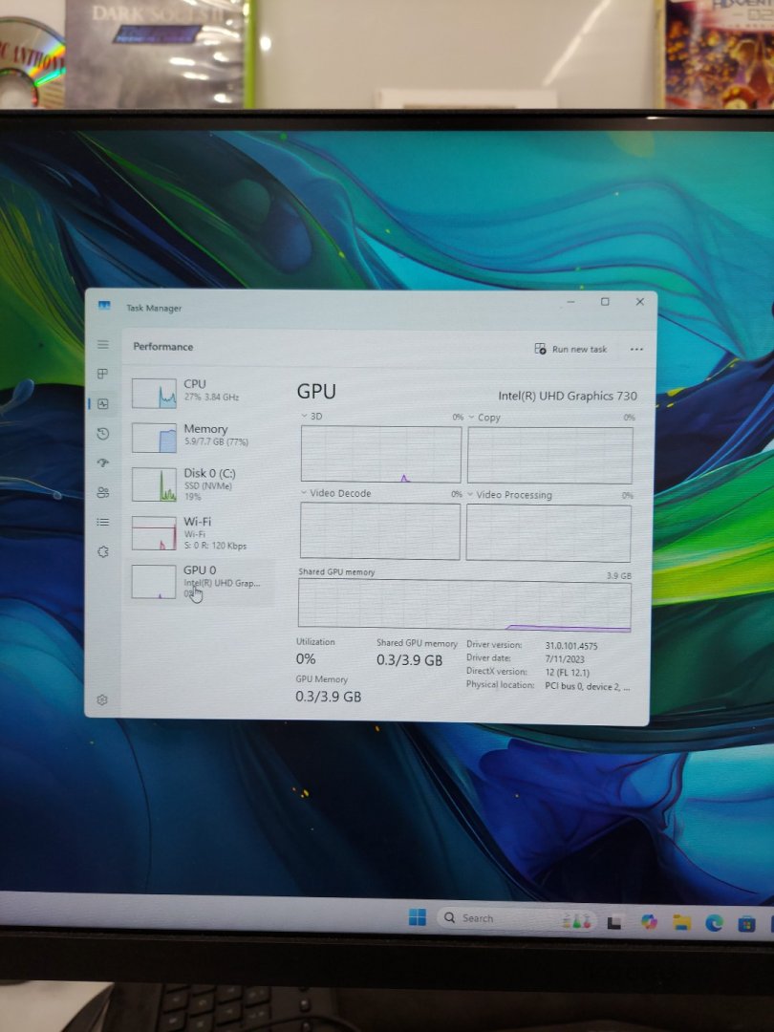774x1032 pixels.
Task: Open the Users page icon
Action: (x=103, y=492)
